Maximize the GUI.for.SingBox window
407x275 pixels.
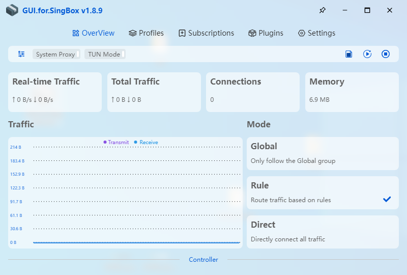coord(367,10)
